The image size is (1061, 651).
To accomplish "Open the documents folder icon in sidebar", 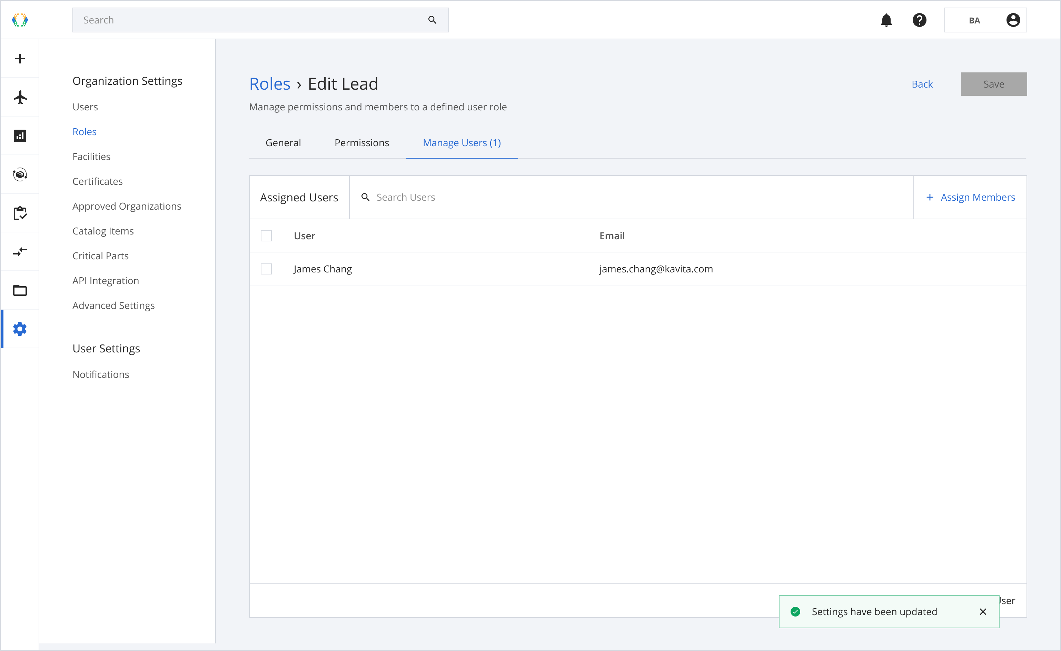I will (x=20, y=290).
